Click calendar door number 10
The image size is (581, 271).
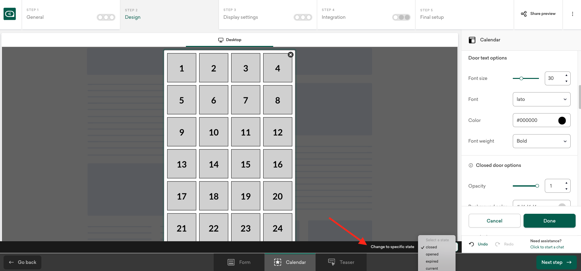click(214, 132)
